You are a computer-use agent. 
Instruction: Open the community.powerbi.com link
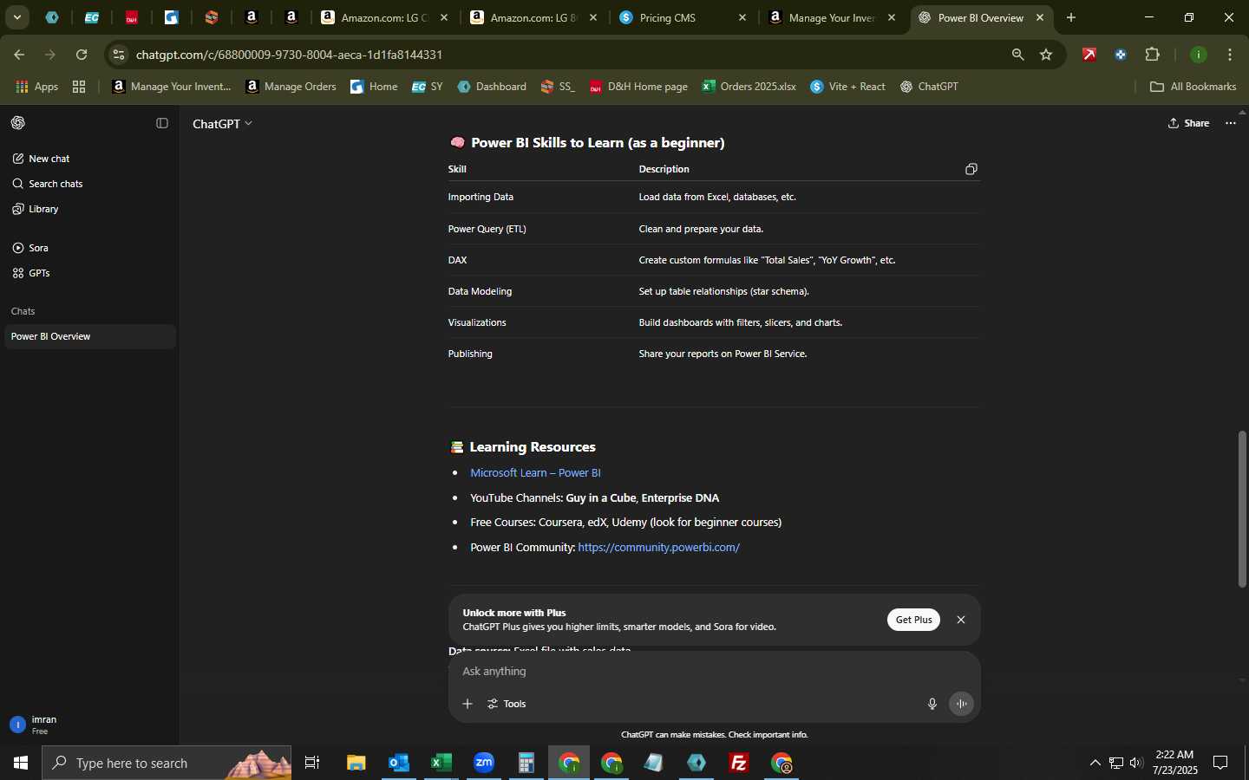[x=658, y=548]
